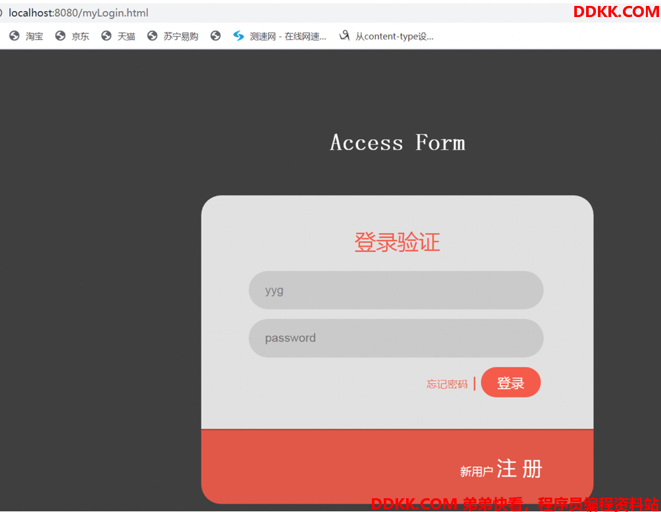Open the 京东 bookmark
Viewport: 661px width, 512px height.
[x=72, y=36]
